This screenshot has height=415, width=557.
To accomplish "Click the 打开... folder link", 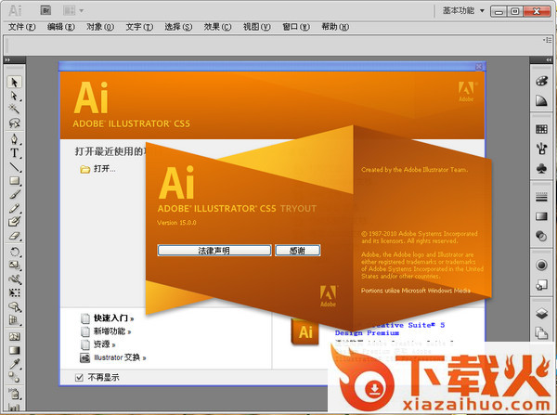I will (98, 169).
